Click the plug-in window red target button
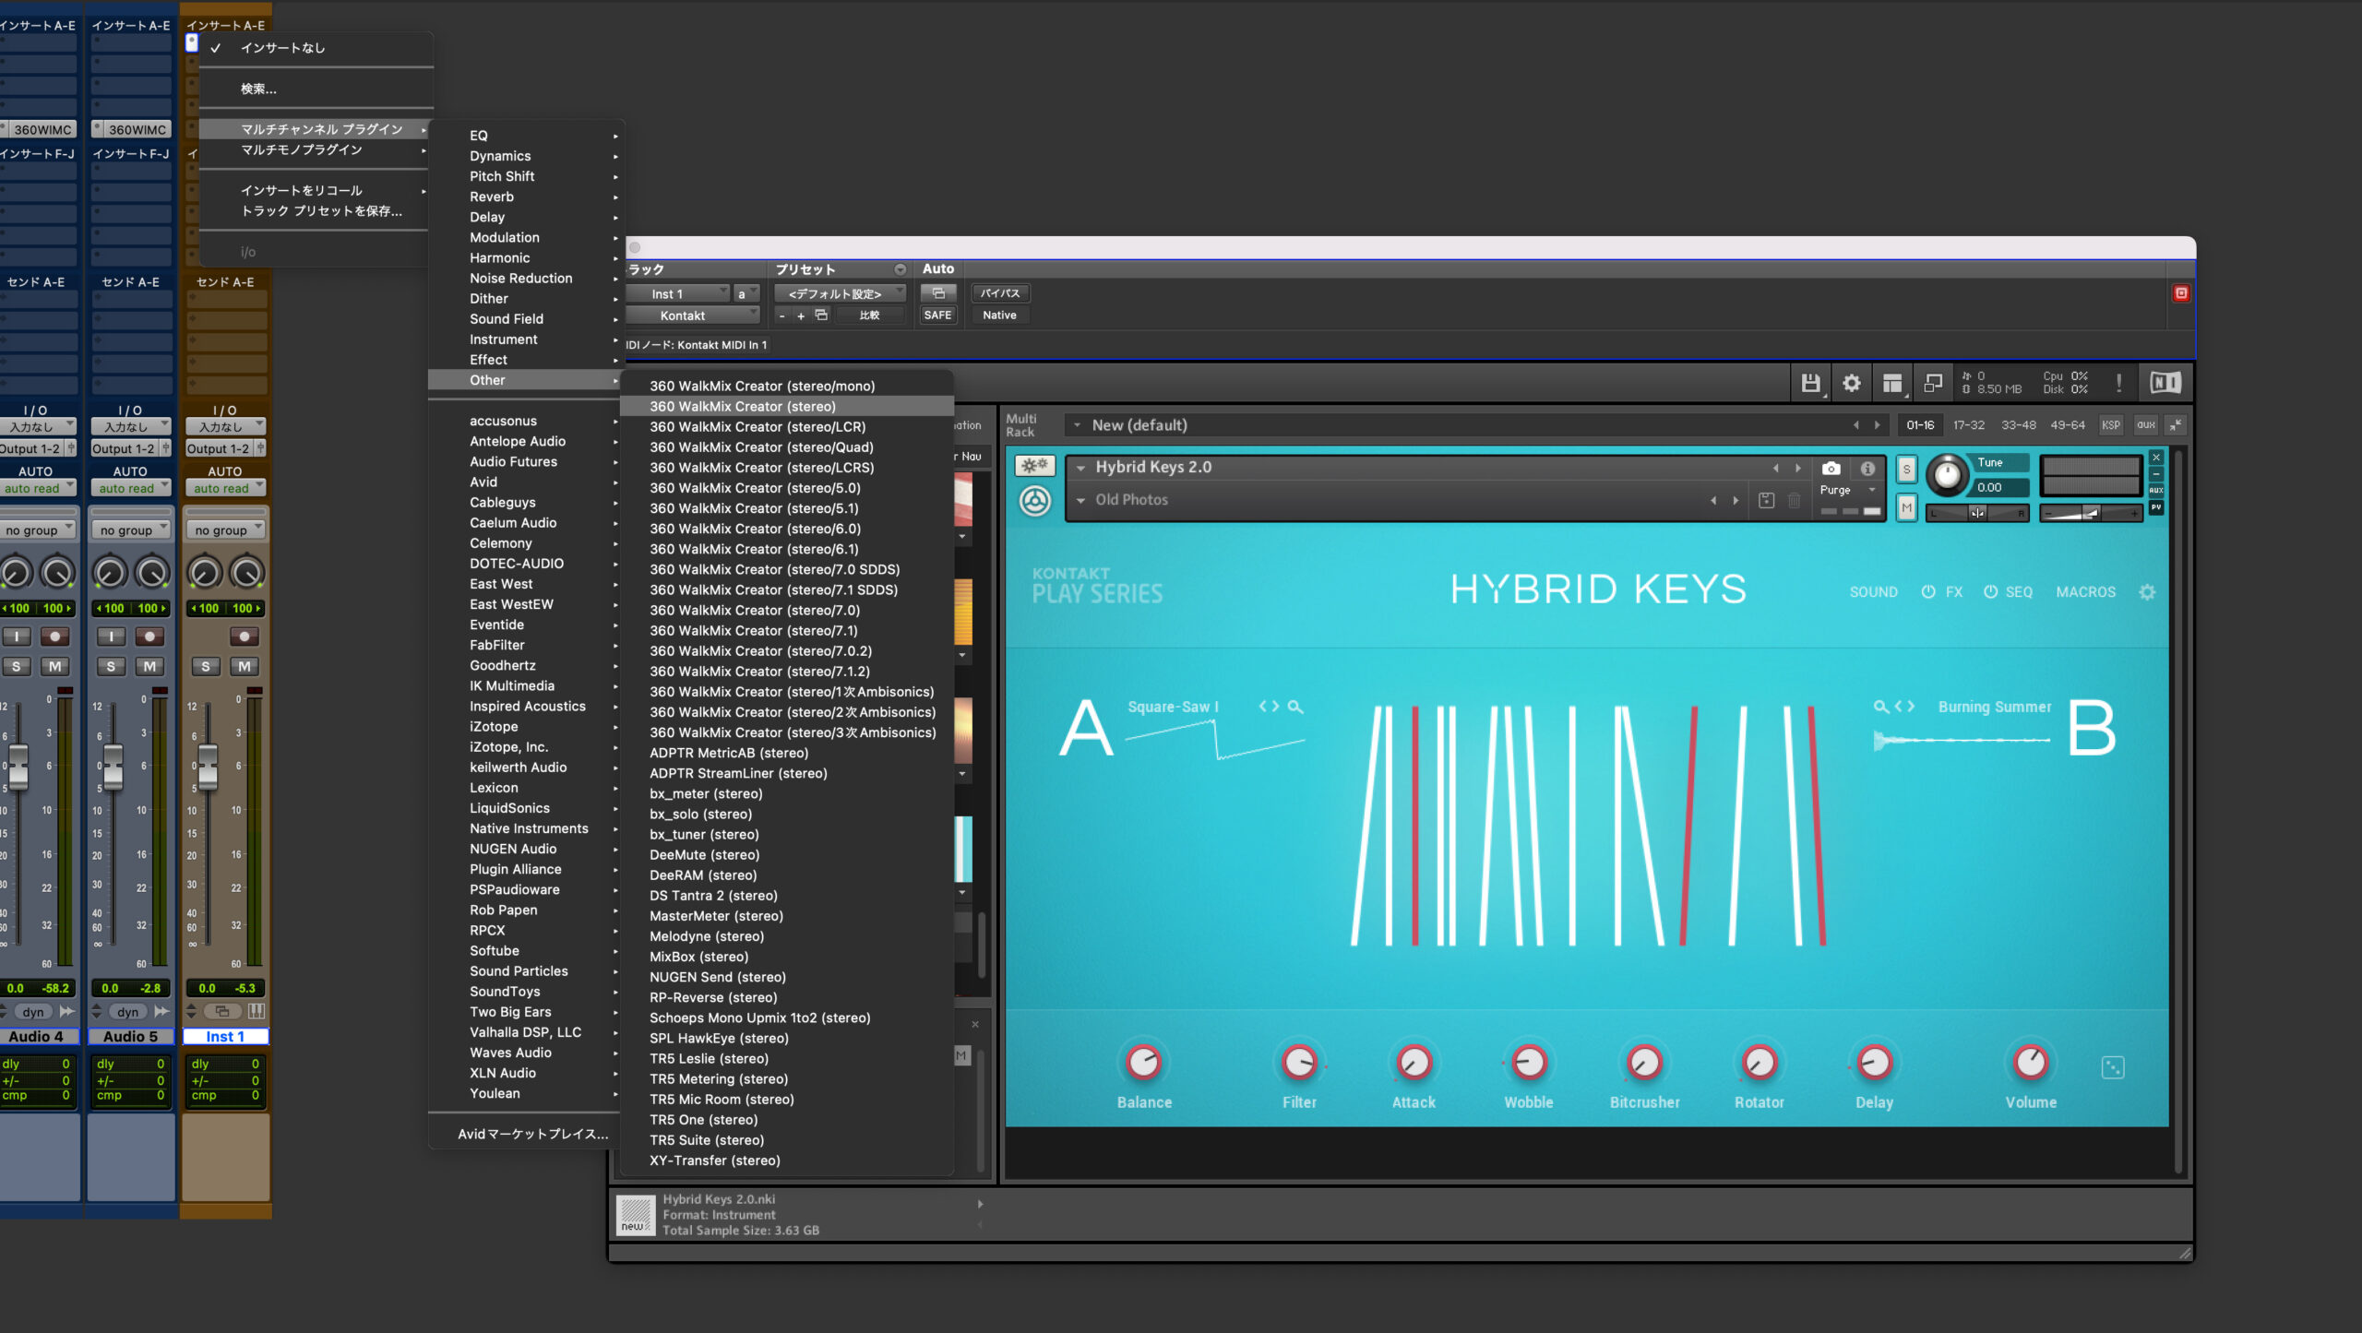 (x=2181, y=293)
